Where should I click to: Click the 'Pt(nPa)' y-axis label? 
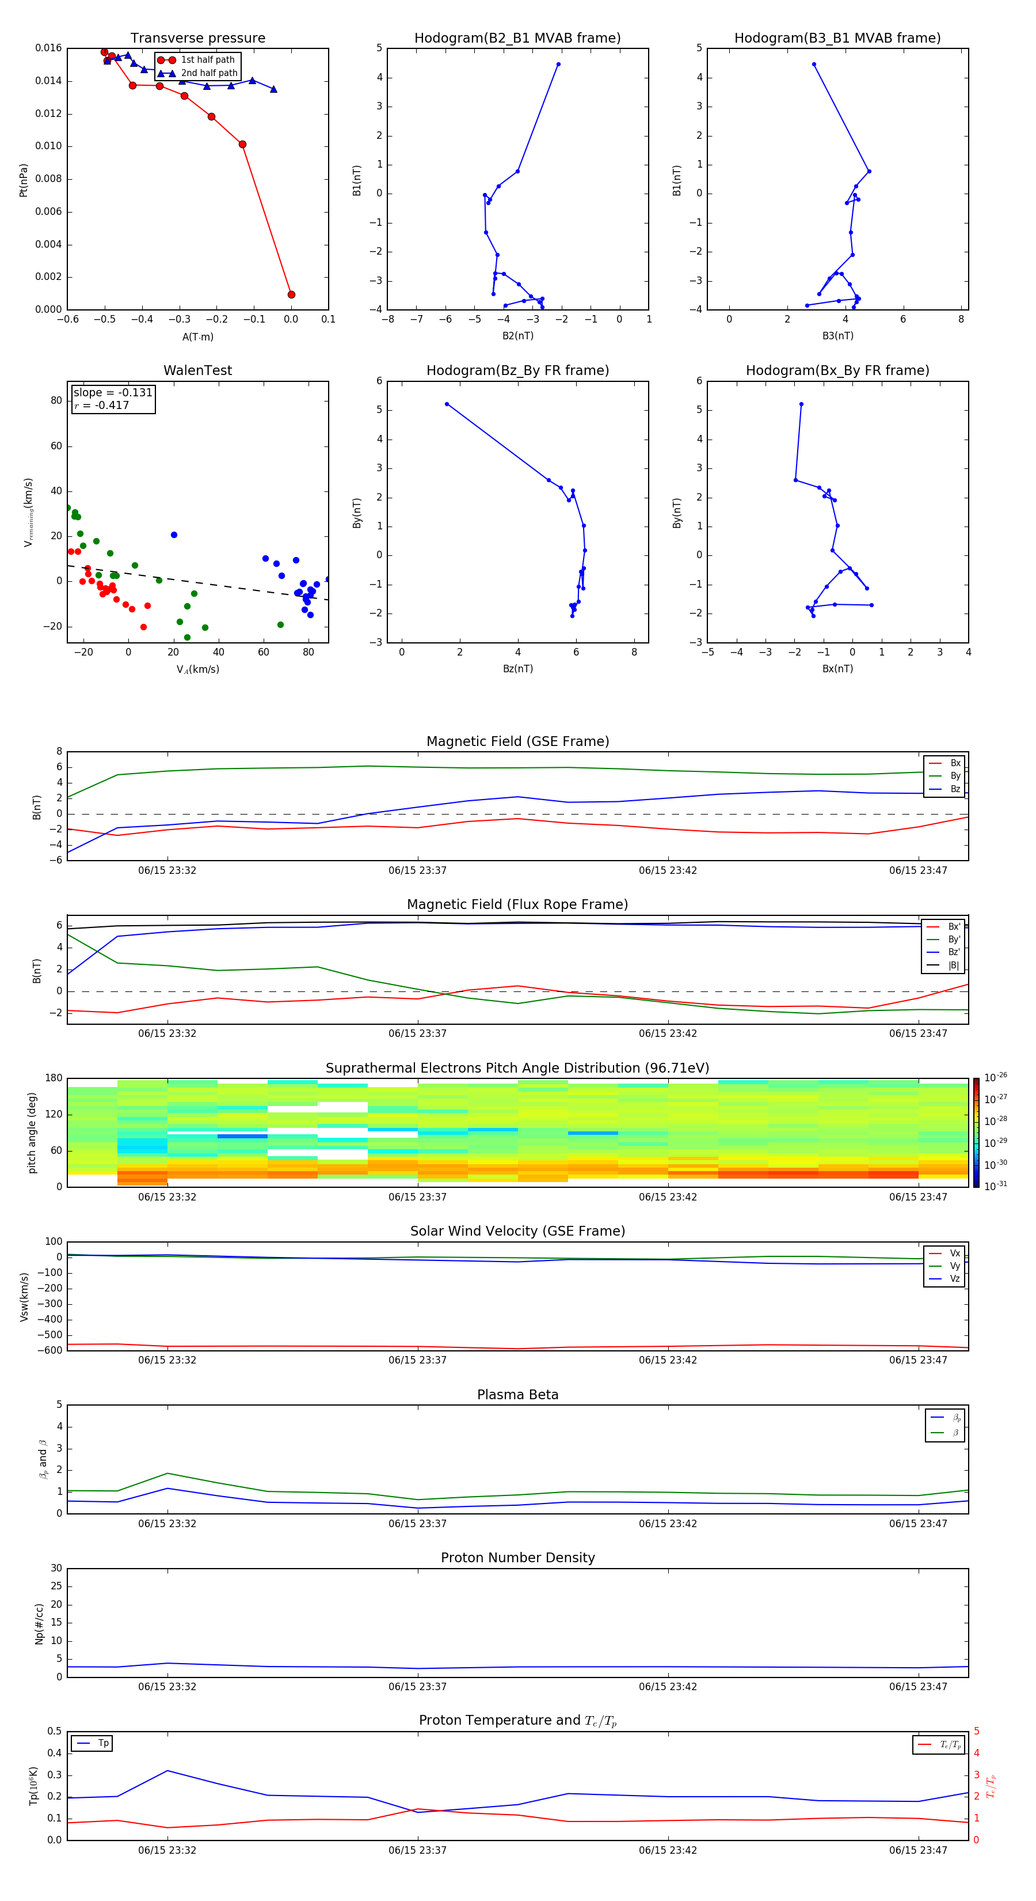[x=24, y=179]
